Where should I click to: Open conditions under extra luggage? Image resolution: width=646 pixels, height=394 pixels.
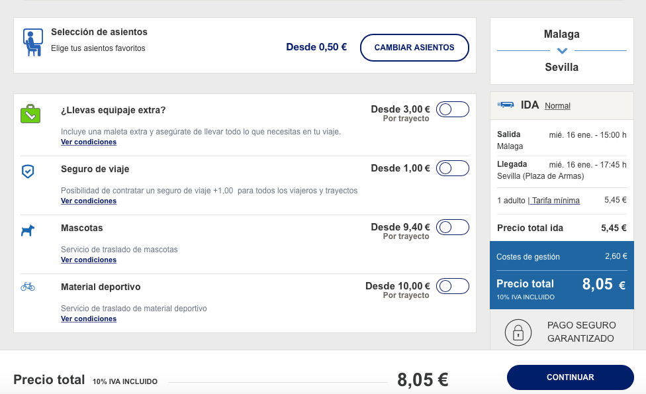[89, 142]
